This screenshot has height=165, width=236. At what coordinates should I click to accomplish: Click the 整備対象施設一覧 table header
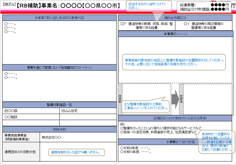pyautogui.click(x=59, y=105)
